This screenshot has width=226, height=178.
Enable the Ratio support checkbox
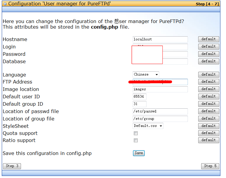pos(136,140)
